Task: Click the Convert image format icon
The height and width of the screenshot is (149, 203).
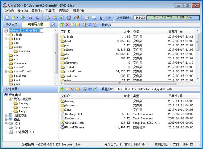Action: [x=62, y=18]
